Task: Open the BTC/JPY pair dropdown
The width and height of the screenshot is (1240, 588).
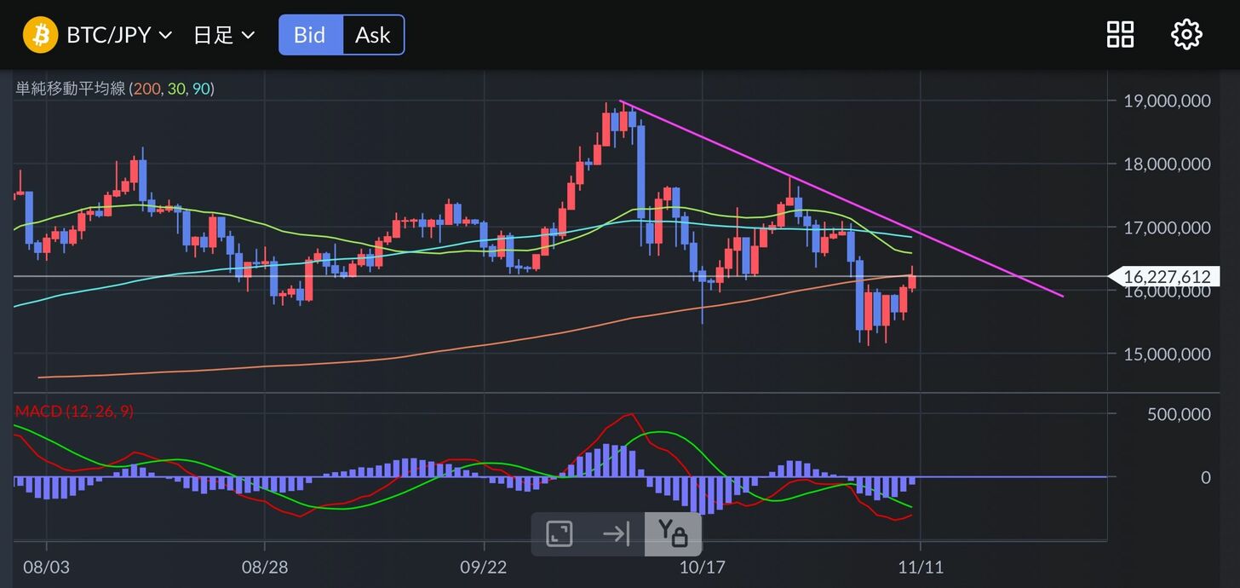Action: pyautogui.click(x=119, y=35)
